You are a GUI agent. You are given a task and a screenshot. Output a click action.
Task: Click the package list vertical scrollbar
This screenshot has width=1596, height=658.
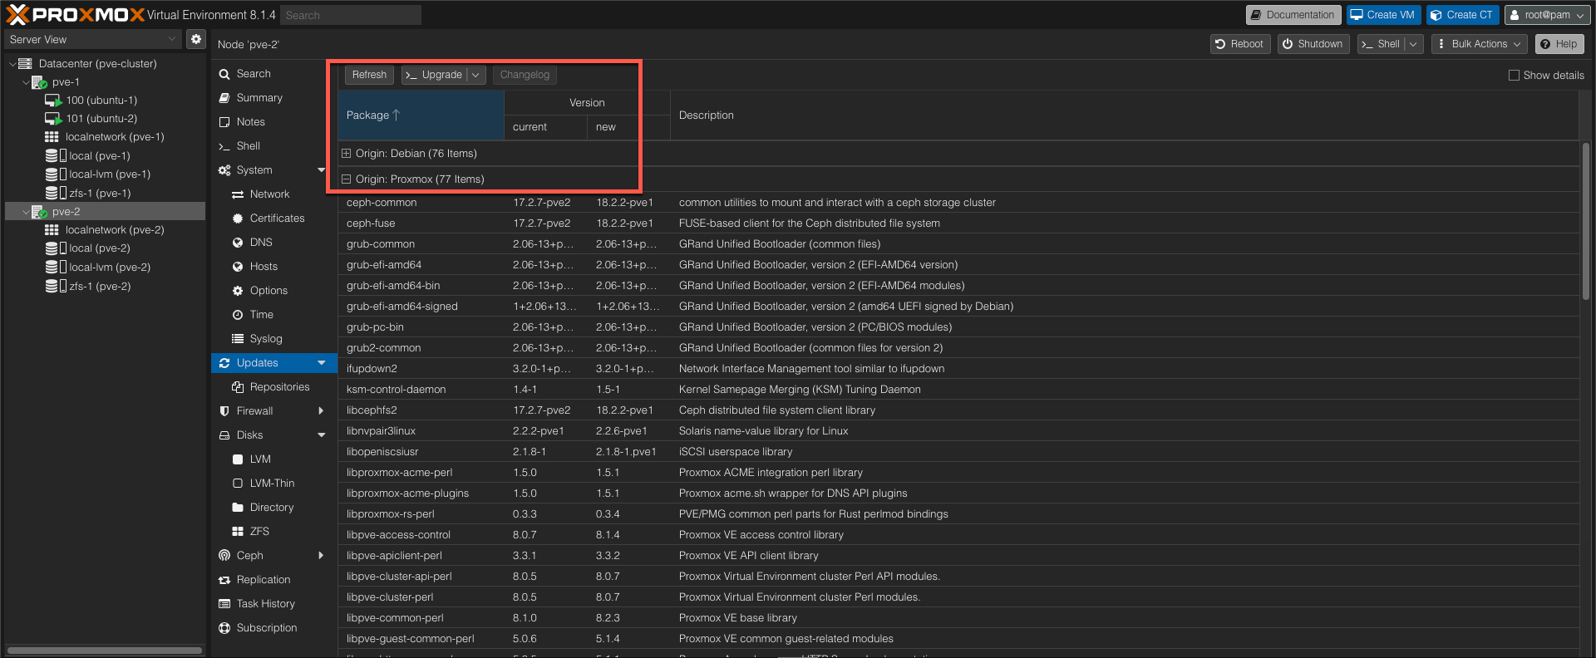(x=1586, y=221)
